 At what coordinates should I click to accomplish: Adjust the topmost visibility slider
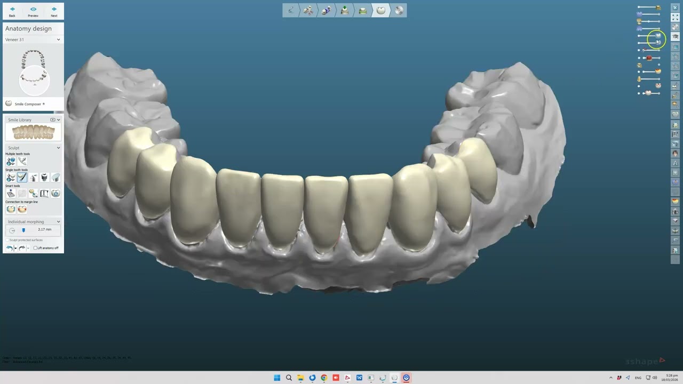pos(649,7)
